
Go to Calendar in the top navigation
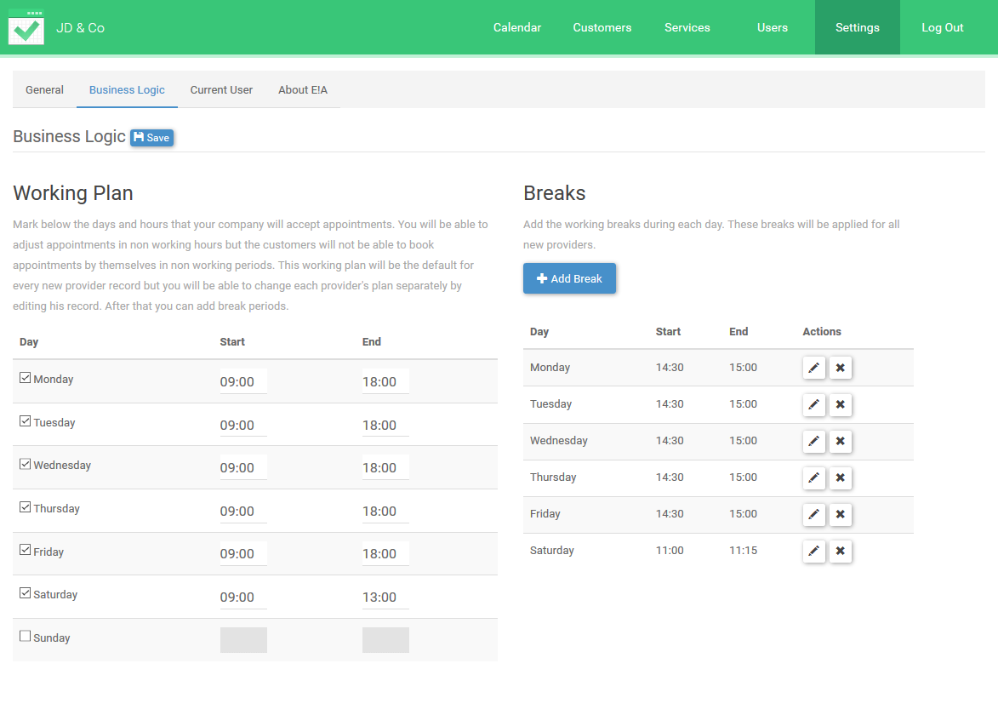pos(516,27)
